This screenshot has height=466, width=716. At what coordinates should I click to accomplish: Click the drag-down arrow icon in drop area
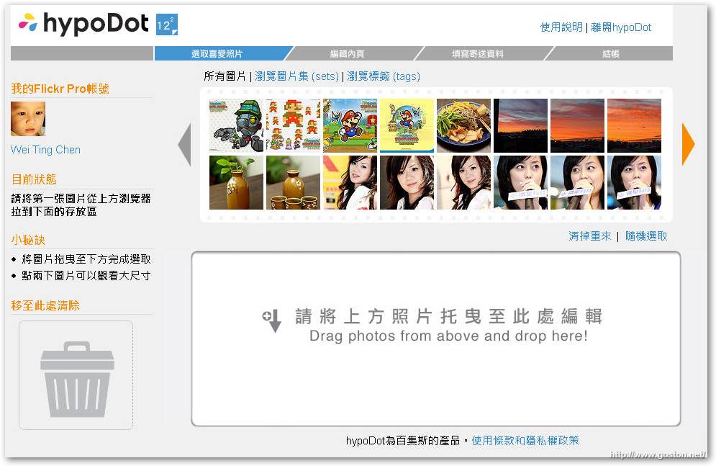(273, 321)
